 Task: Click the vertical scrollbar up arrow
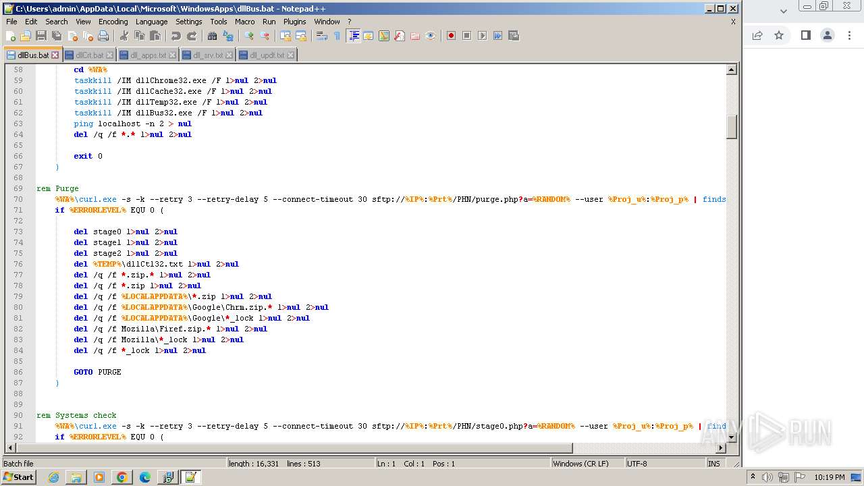point(731,70)
